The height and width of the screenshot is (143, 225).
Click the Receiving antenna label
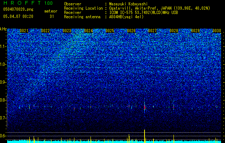tap(82, 17)
